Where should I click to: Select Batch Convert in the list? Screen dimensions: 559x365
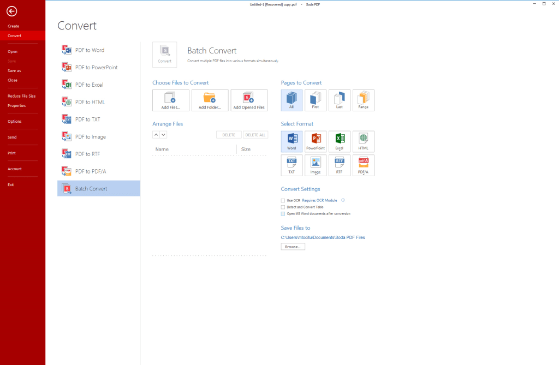tap(99, 189)
